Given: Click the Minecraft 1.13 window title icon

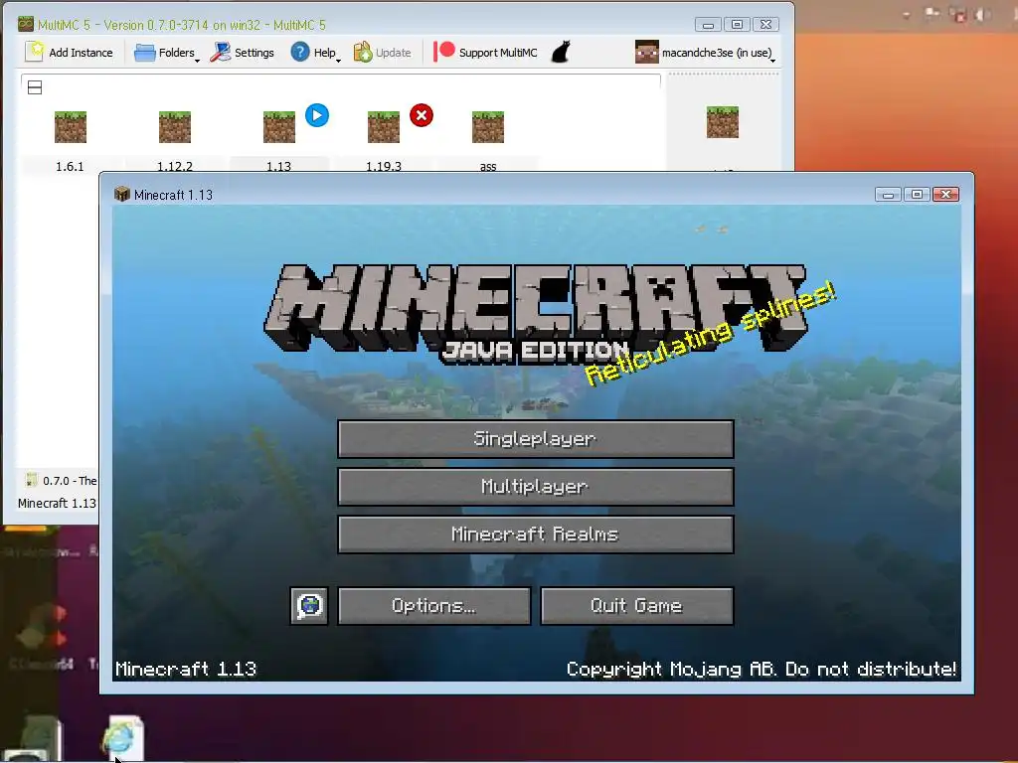Looking at the screenshot, I should (x=121, y=195).
